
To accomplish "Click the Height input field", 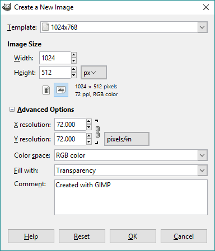I will click(x=55, y=73).
